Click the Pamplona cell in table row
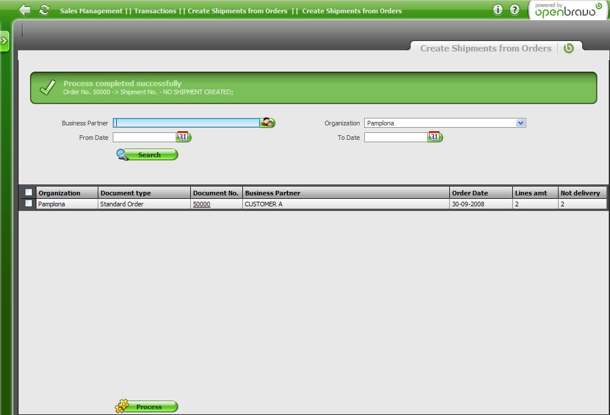 [x=67, y=204]
